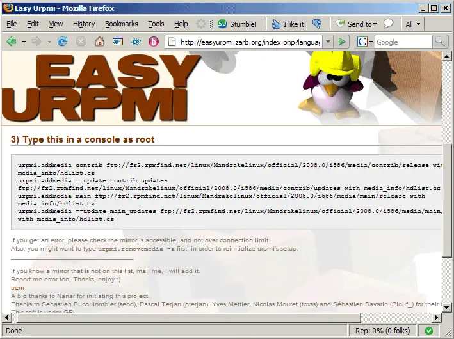Open the File menu

pyautogui.click(x=12, y=24)
